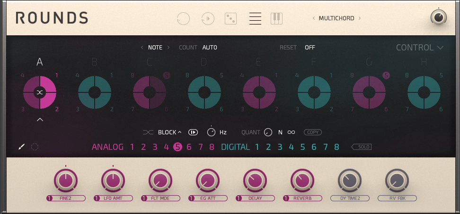Image resolution: width=460 pixels, height=214 pixels.
Task: Toggle the infinity loop icon
Action: 291,132
